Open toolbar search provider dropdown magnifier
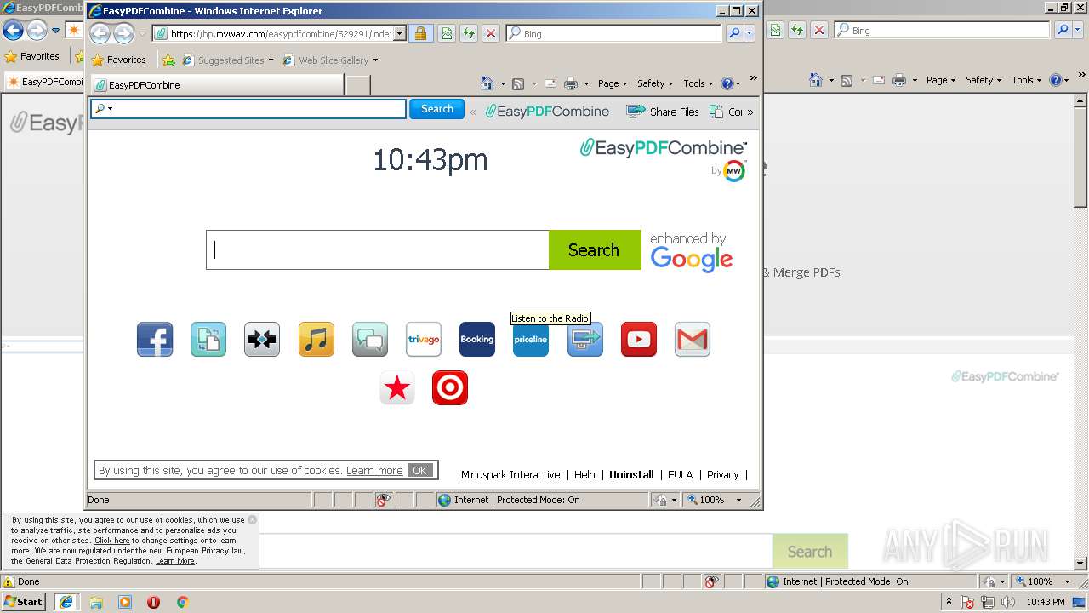This screenshot has width=1089, height=613. (103, 109)
